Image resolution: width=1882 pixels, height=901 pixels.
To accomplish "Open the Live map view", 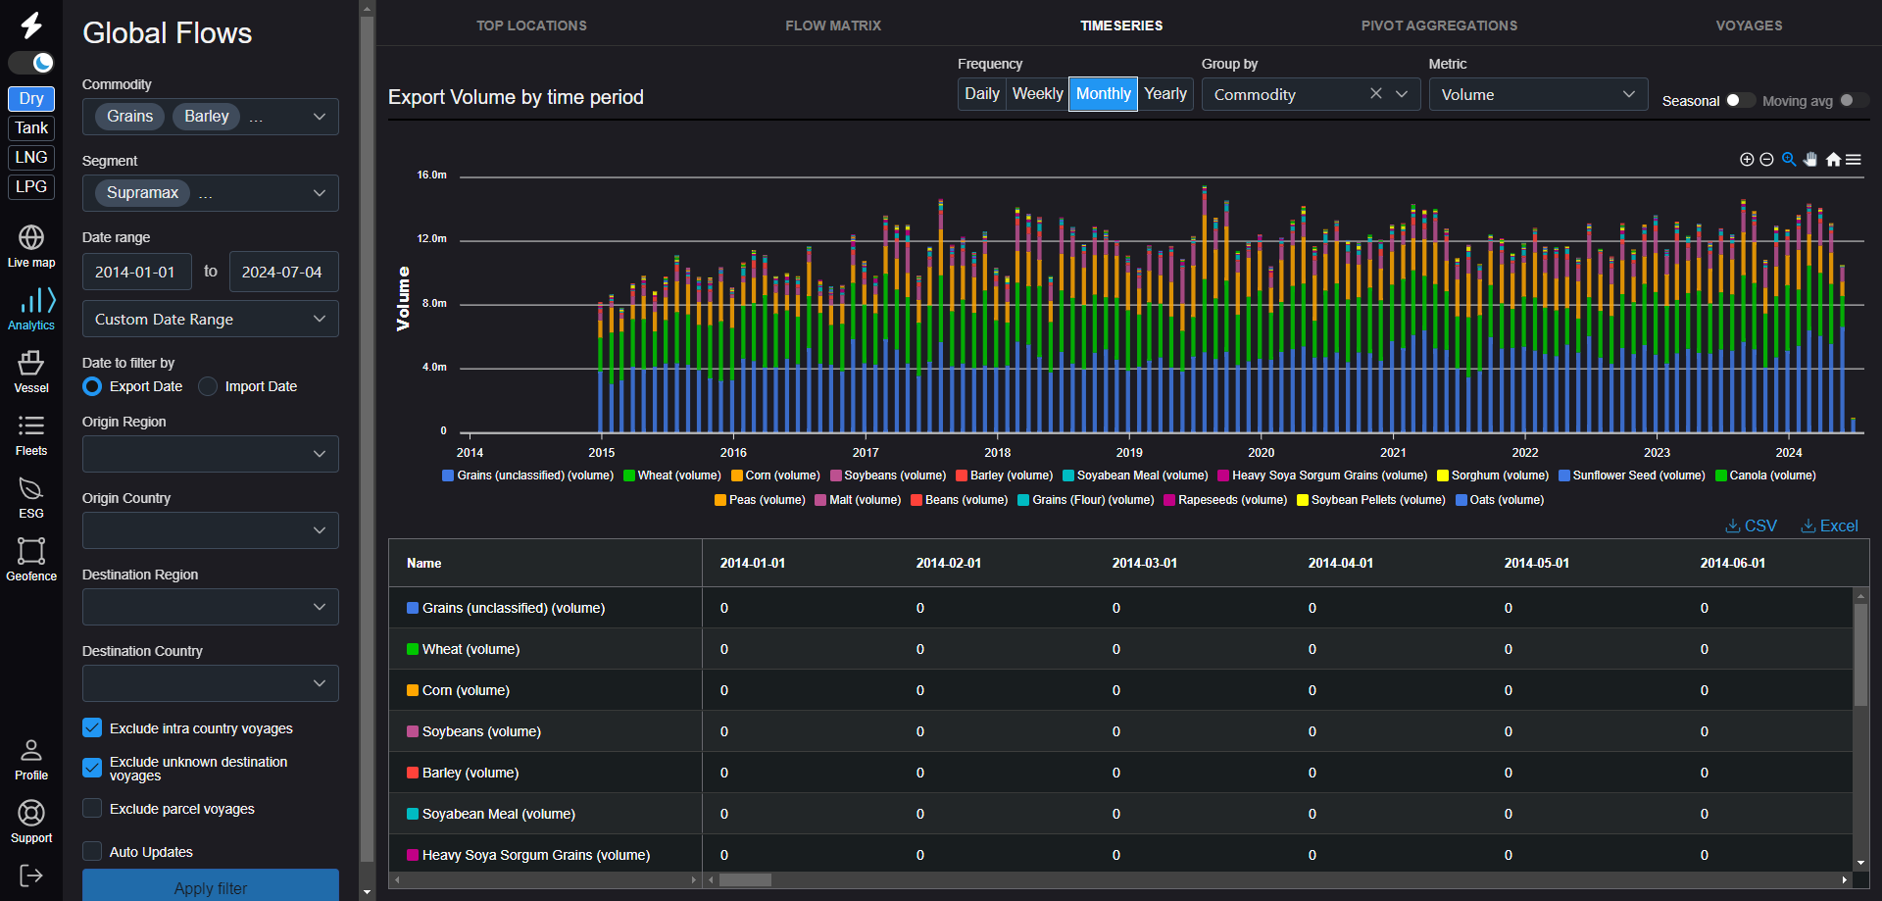I will pos(31,246).
